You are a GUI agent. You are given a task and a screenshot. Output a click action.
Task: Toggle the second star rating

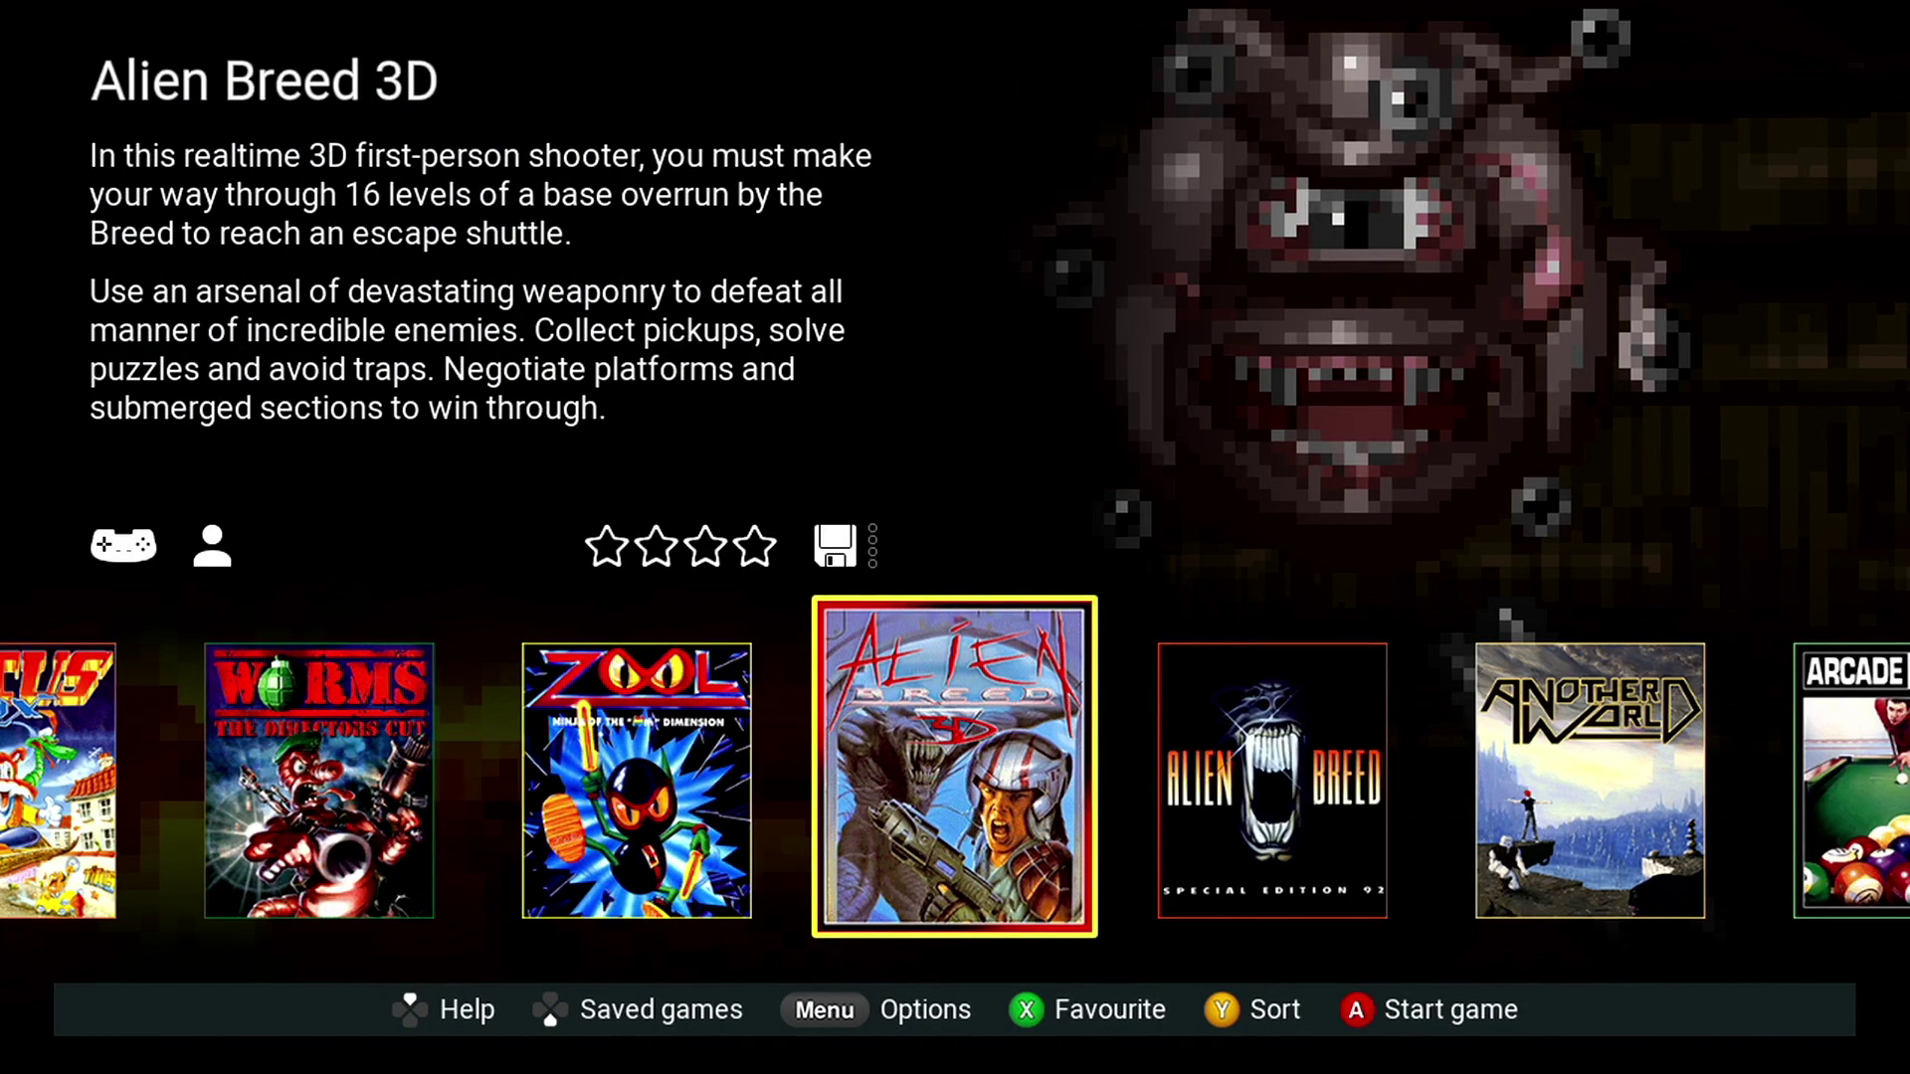[655, 546]
